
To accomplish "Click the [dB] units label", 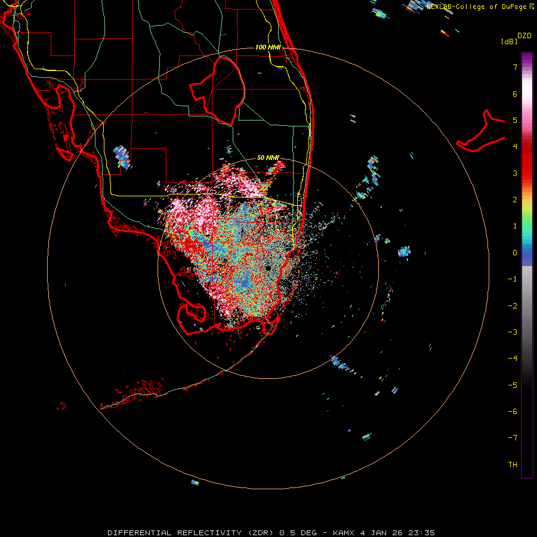I will (x=510, y=41).
